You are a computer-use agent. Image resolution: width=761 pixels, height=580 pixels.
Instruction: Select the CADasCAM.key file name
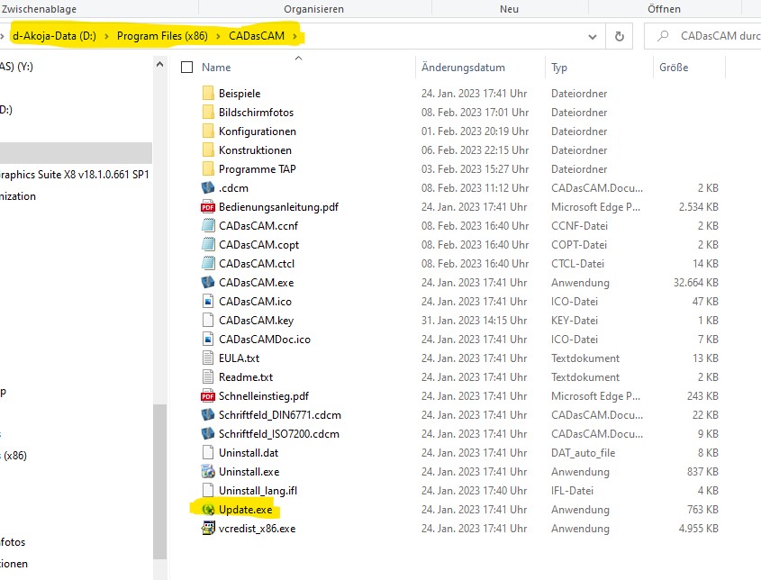pos(257,321)
